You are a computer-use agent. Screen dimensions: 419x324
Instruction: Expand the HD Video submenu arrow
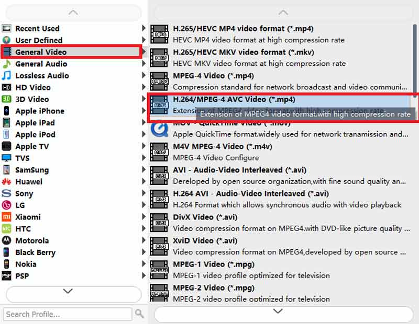tap(144, 87)
